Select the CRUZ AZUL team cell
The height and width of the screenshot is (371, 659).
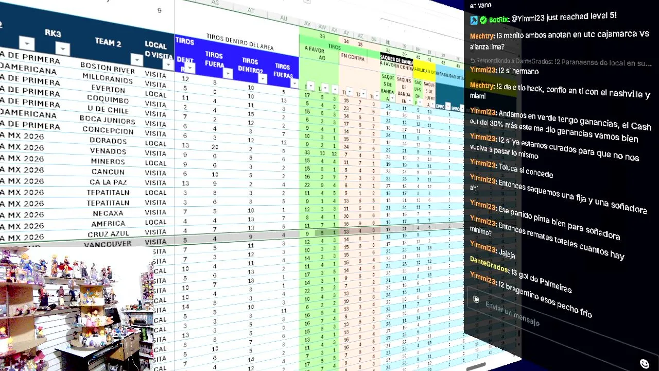coord(108,233)
